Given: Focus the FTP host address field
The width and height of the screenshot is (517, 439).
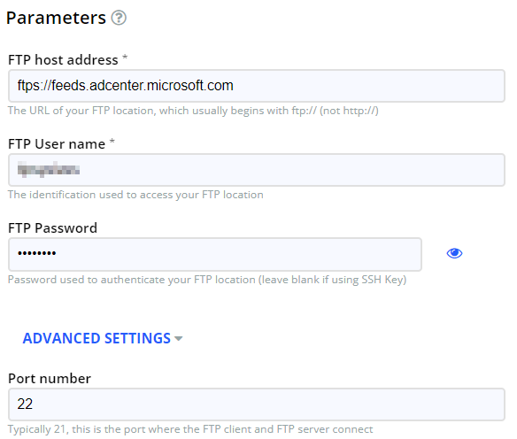Looking at the screenshot, I should point(257,86).
